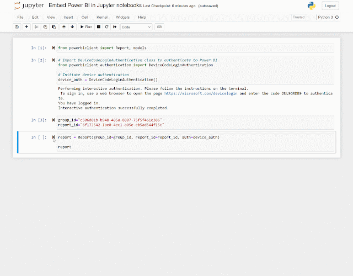353x276 pixels.
Task: Run cell In [1] with its run icon
Action: [x=54, y=48]
